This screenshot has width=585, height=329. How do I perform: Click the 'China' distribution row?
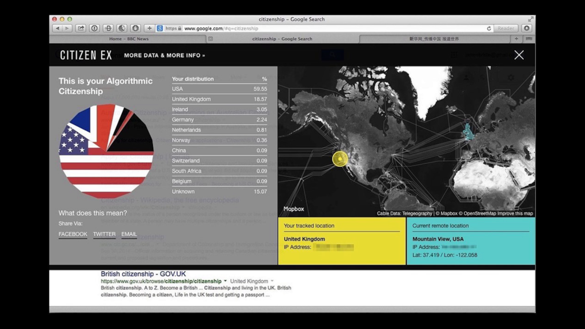[x=219, y=150]
